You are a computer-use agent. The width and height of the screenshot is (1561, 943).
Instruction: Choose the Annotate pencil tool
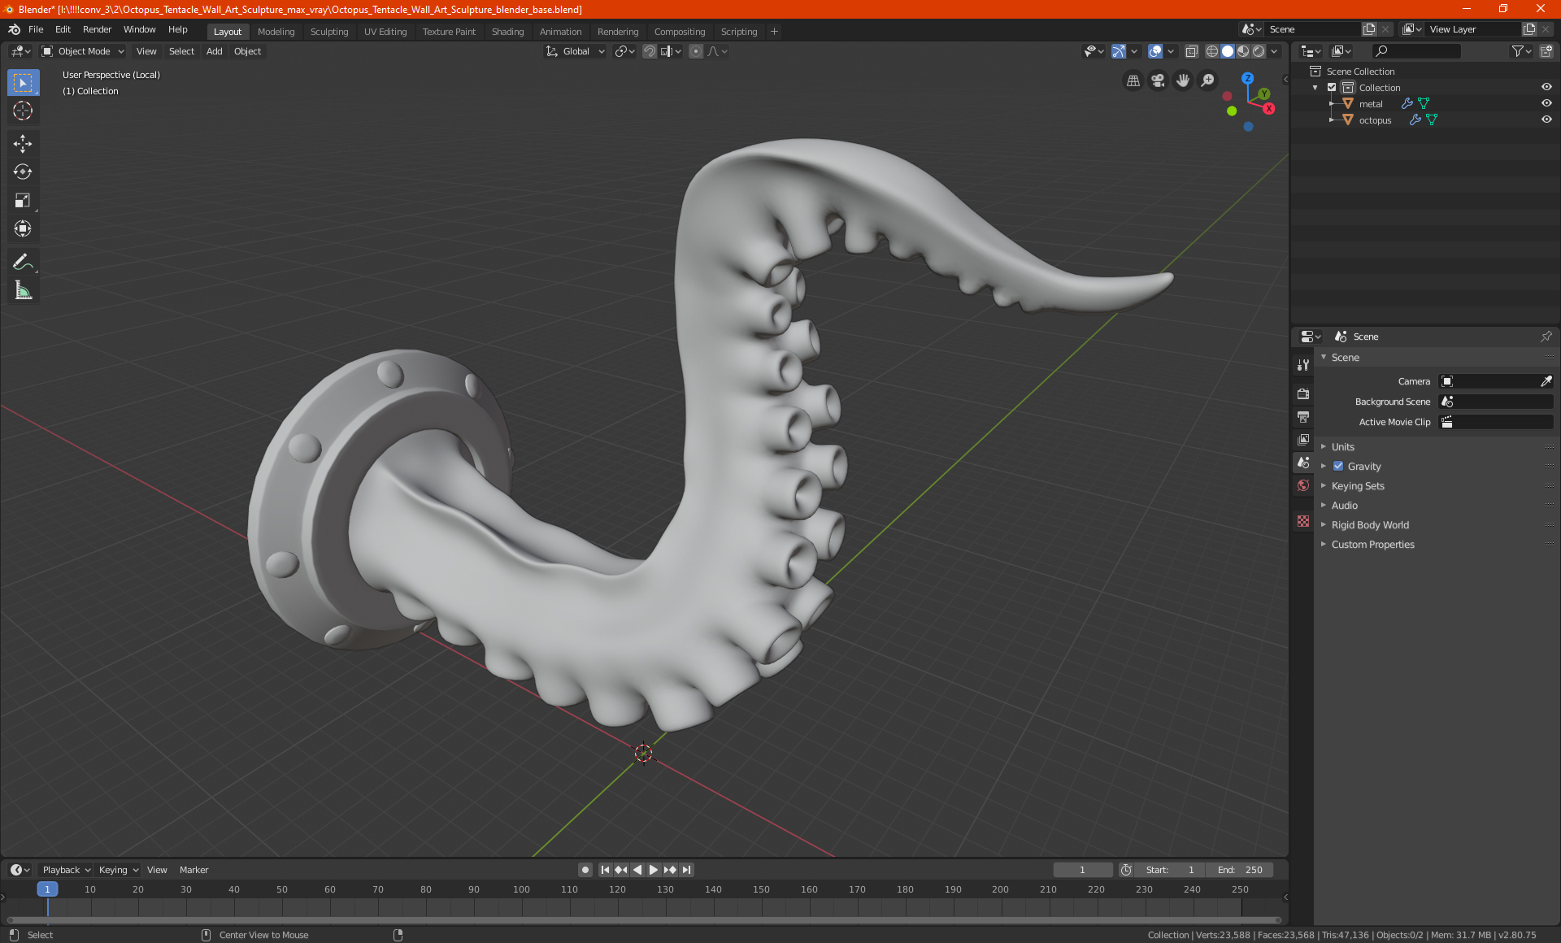[23, 262]
